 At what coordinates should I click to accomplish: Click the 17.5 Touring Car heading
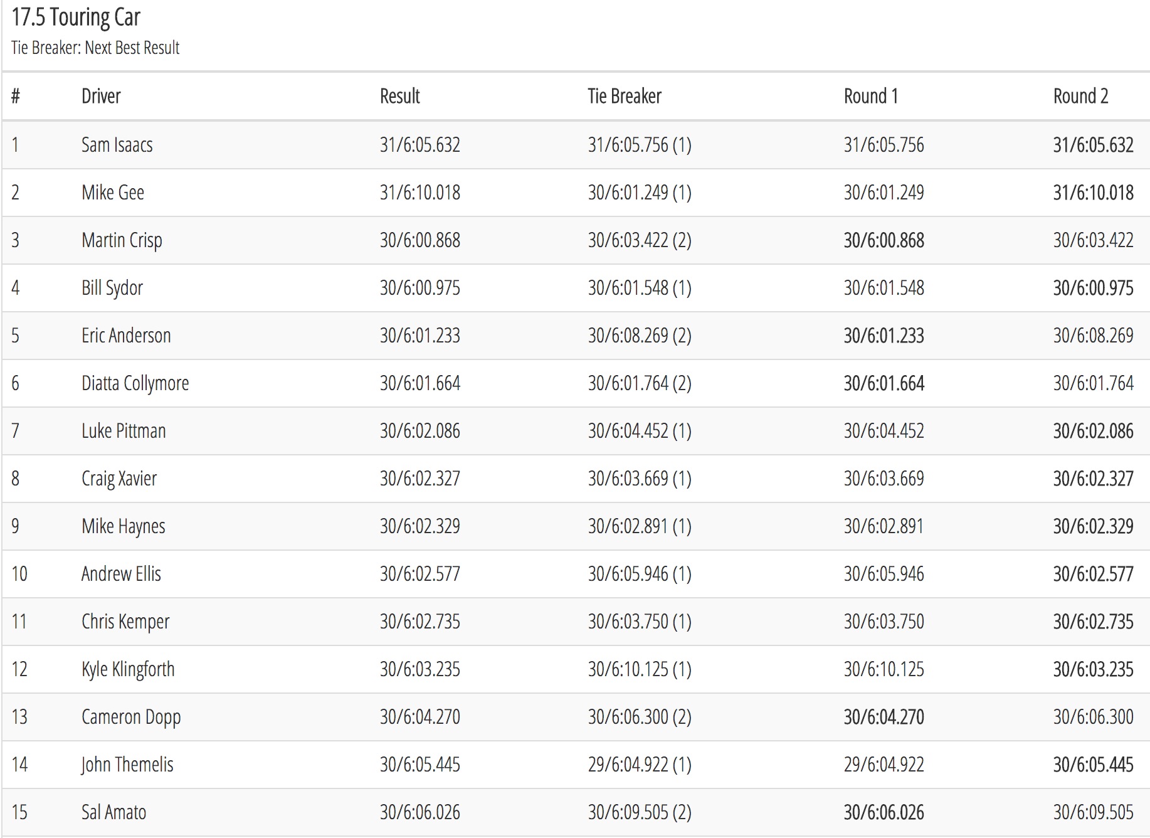click(76, 18)
